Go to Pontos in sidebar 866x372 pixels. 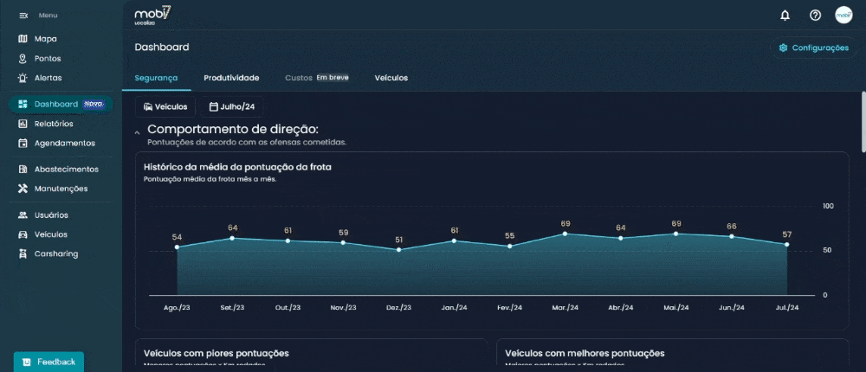click(47, 59)
